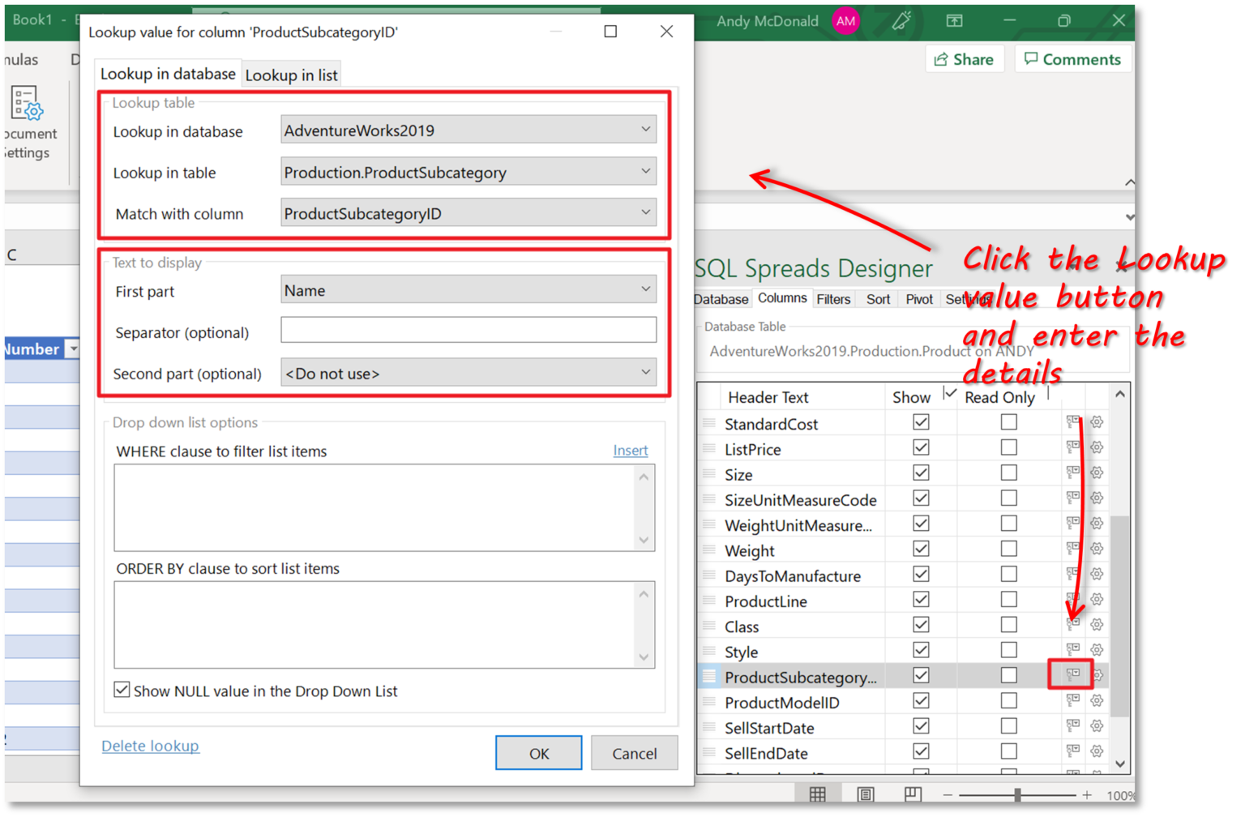This screenshot has width=1245, height=817.
Task: Click the Delete lookup link
Action: click(x=150, y=746)
